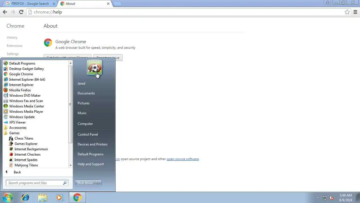Open Settings in Chrome sidebar
360x203 pixels.
click(13, 54)
